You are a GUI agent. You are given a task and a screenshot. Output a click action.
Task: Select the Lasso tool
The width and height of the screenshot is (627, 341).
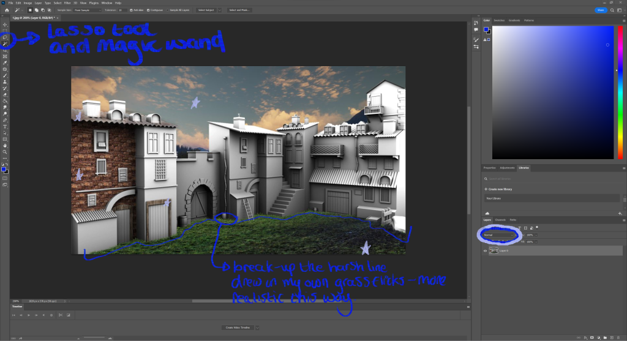click(5, 37)
